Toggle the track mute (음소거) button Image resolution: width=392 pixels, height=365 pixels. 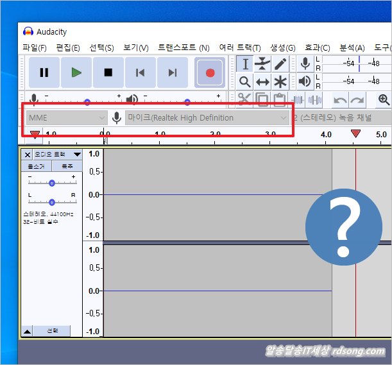tap(37, 166)
